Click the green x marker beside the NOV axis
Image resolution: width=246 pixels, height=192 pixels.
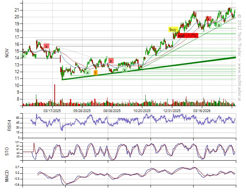(x=23, y=56)
